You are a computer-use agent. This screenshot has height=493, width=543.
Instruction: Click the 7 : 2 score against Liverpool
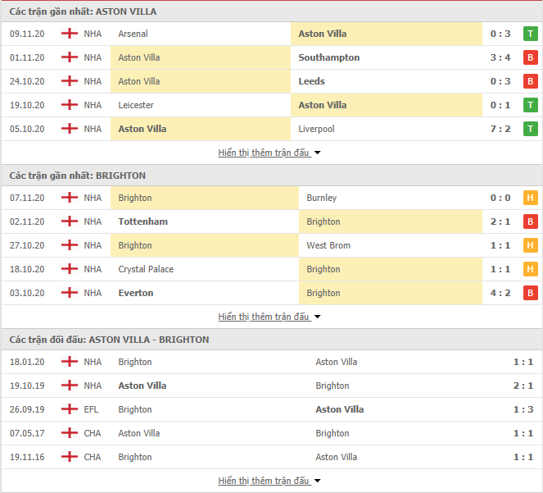500,129
